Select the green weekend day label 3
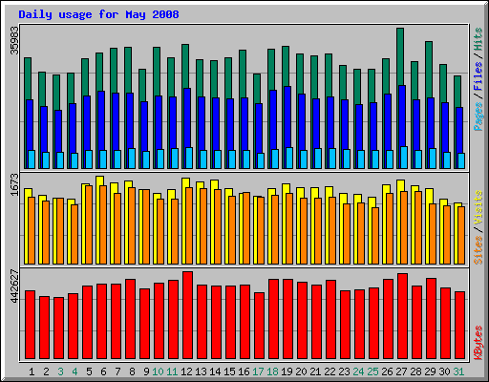 (x=60, y=371)
